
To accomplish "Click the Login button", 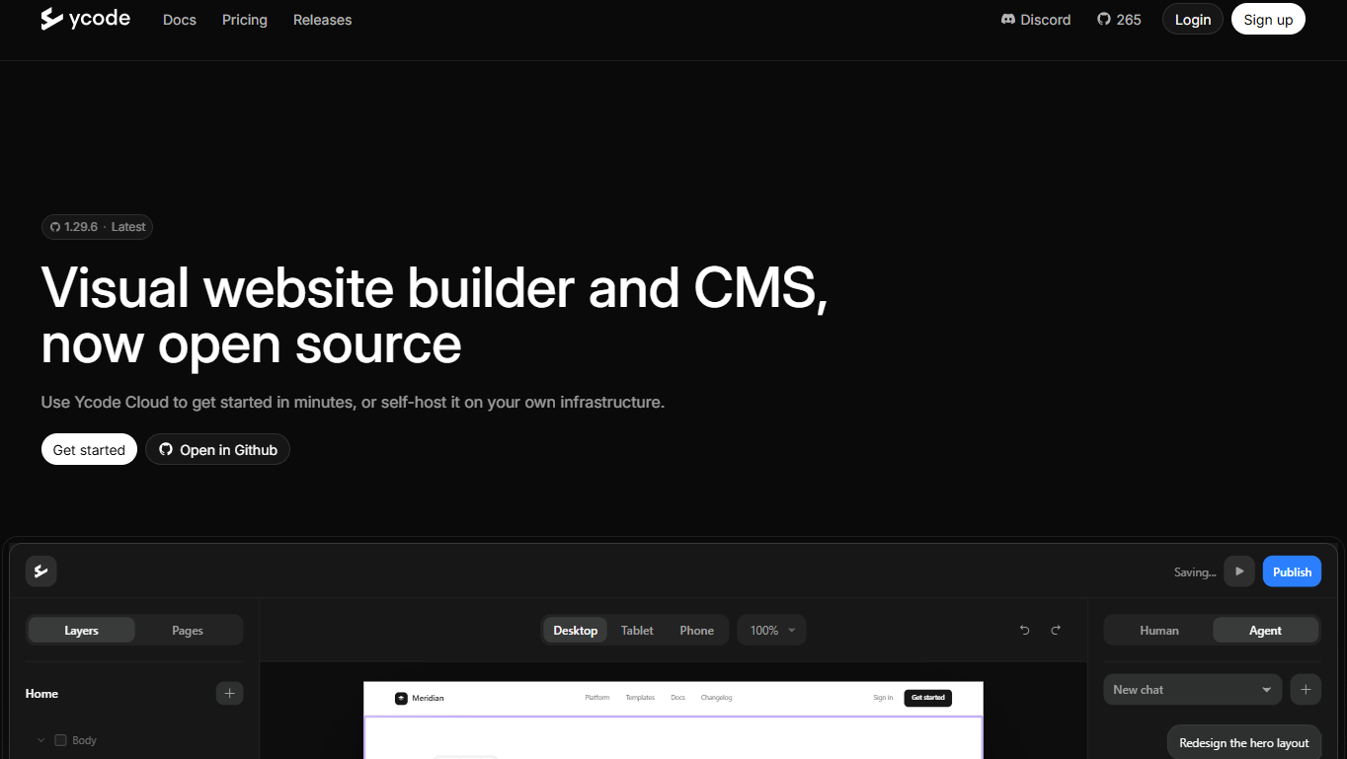I will [1193, 20].
